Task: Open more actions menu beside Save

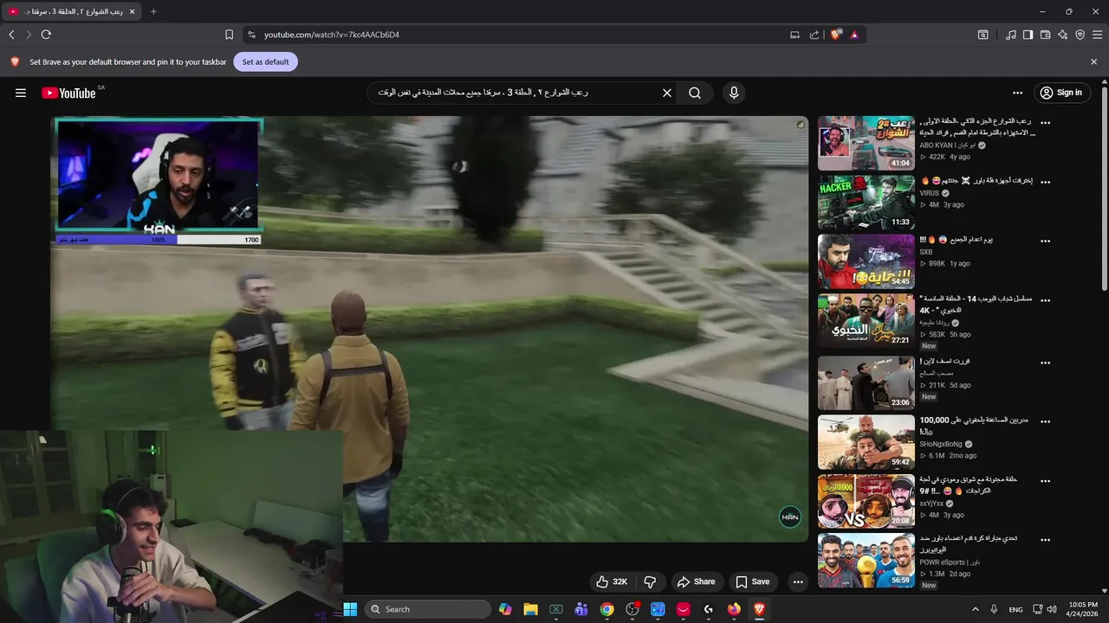Action: click(798, 581)
